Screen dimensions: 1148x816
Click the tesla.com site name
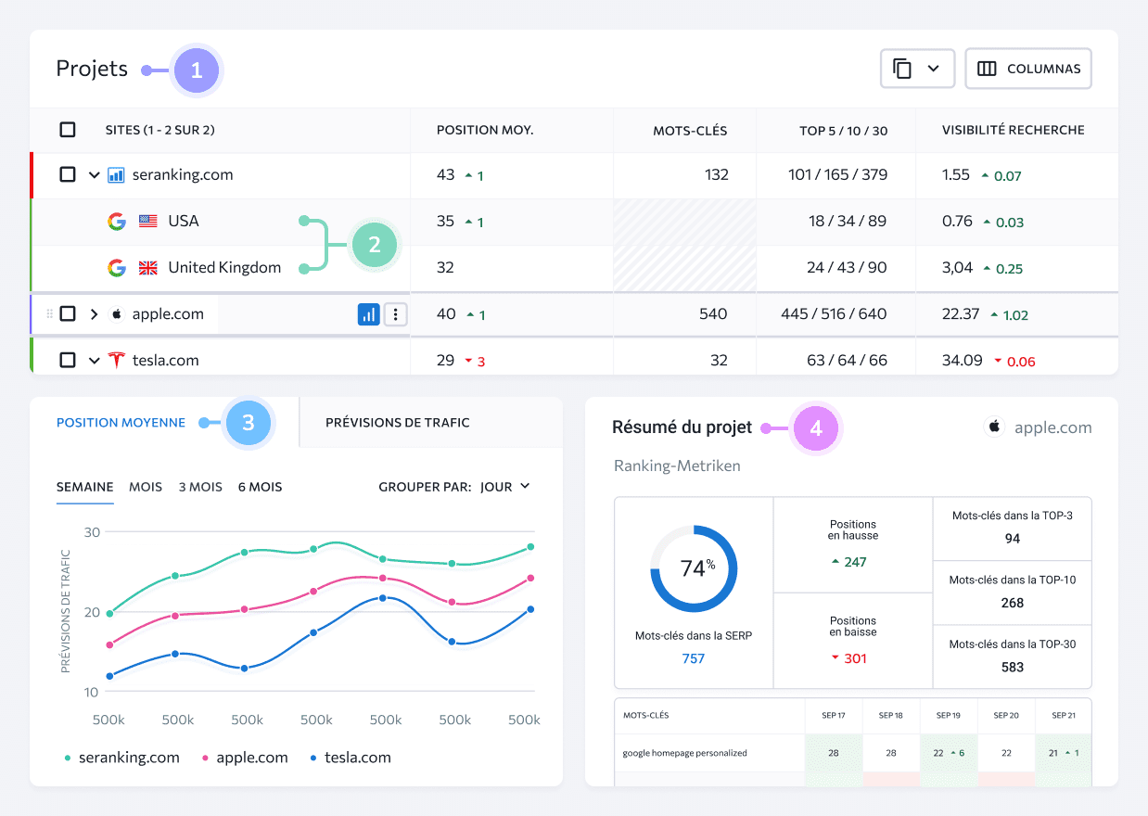pyautogui.click(x=165, y=360)
